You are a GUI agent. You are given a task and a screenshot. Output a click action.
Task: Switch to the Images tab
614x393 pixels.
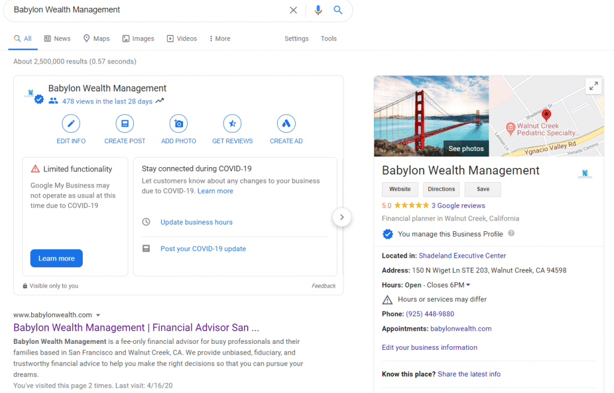pos(139,39)
